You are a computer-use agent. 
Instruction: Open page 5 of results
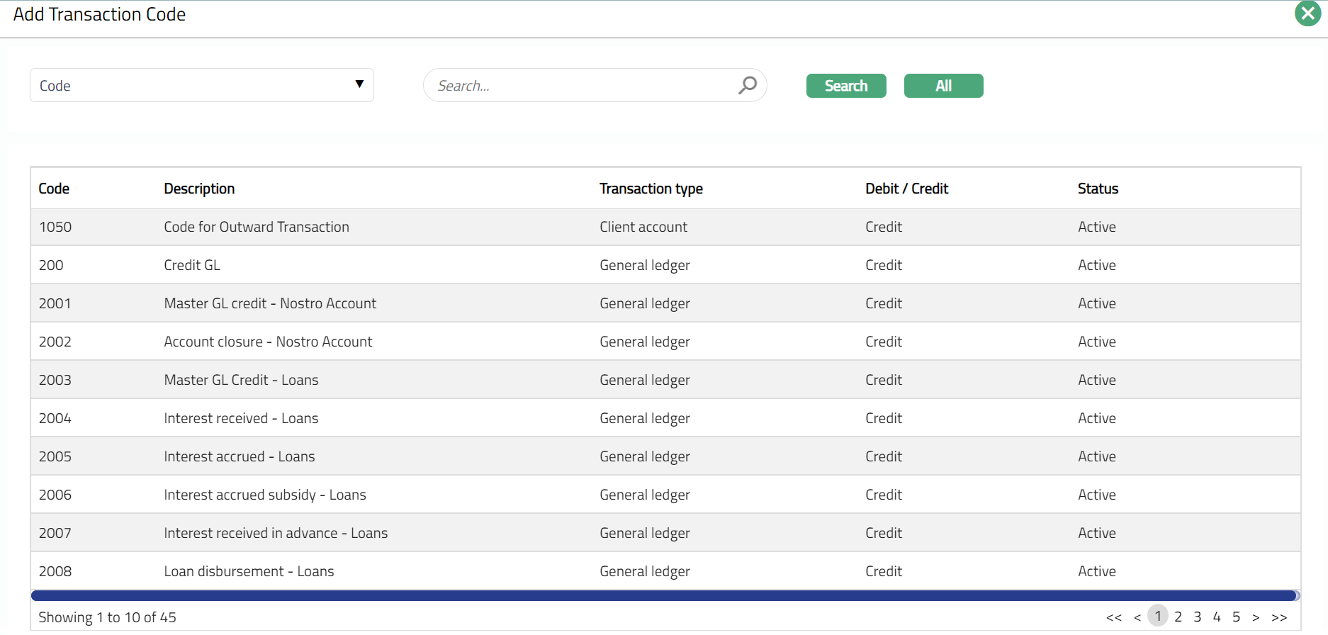coord(1237,617)
